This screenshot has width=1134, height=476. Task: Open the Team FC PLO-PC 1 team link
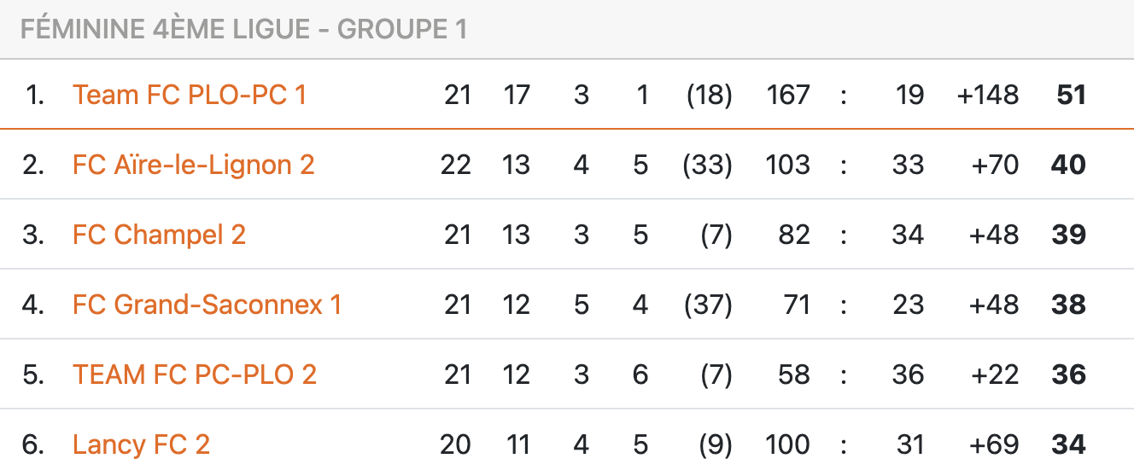tap(190, 95)
